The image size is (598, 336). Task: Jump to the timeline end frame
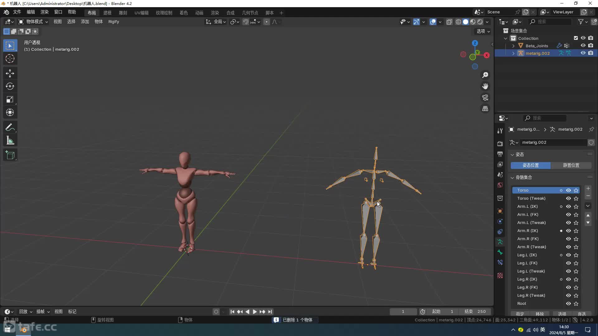tap(270, 312)
